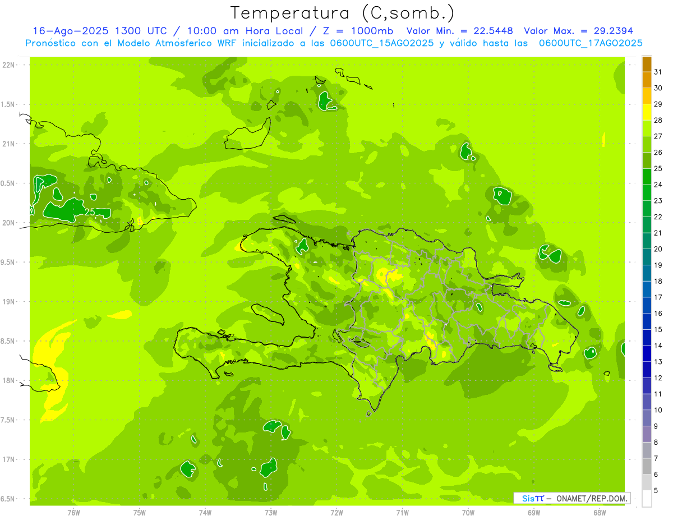
Task: Click the yellow legend swatch between 28 and 29
Action: coord(647,112)
